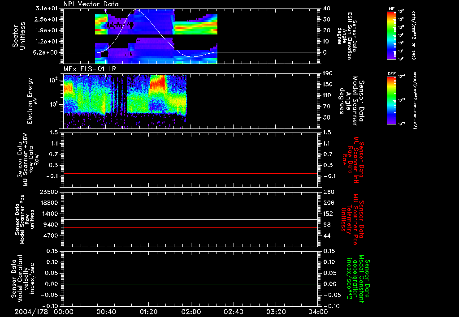Viewport: 459px width, 317px height.
Task: Select the 'NPI Vector Data' panel title
Action: [x=91, y=4]
